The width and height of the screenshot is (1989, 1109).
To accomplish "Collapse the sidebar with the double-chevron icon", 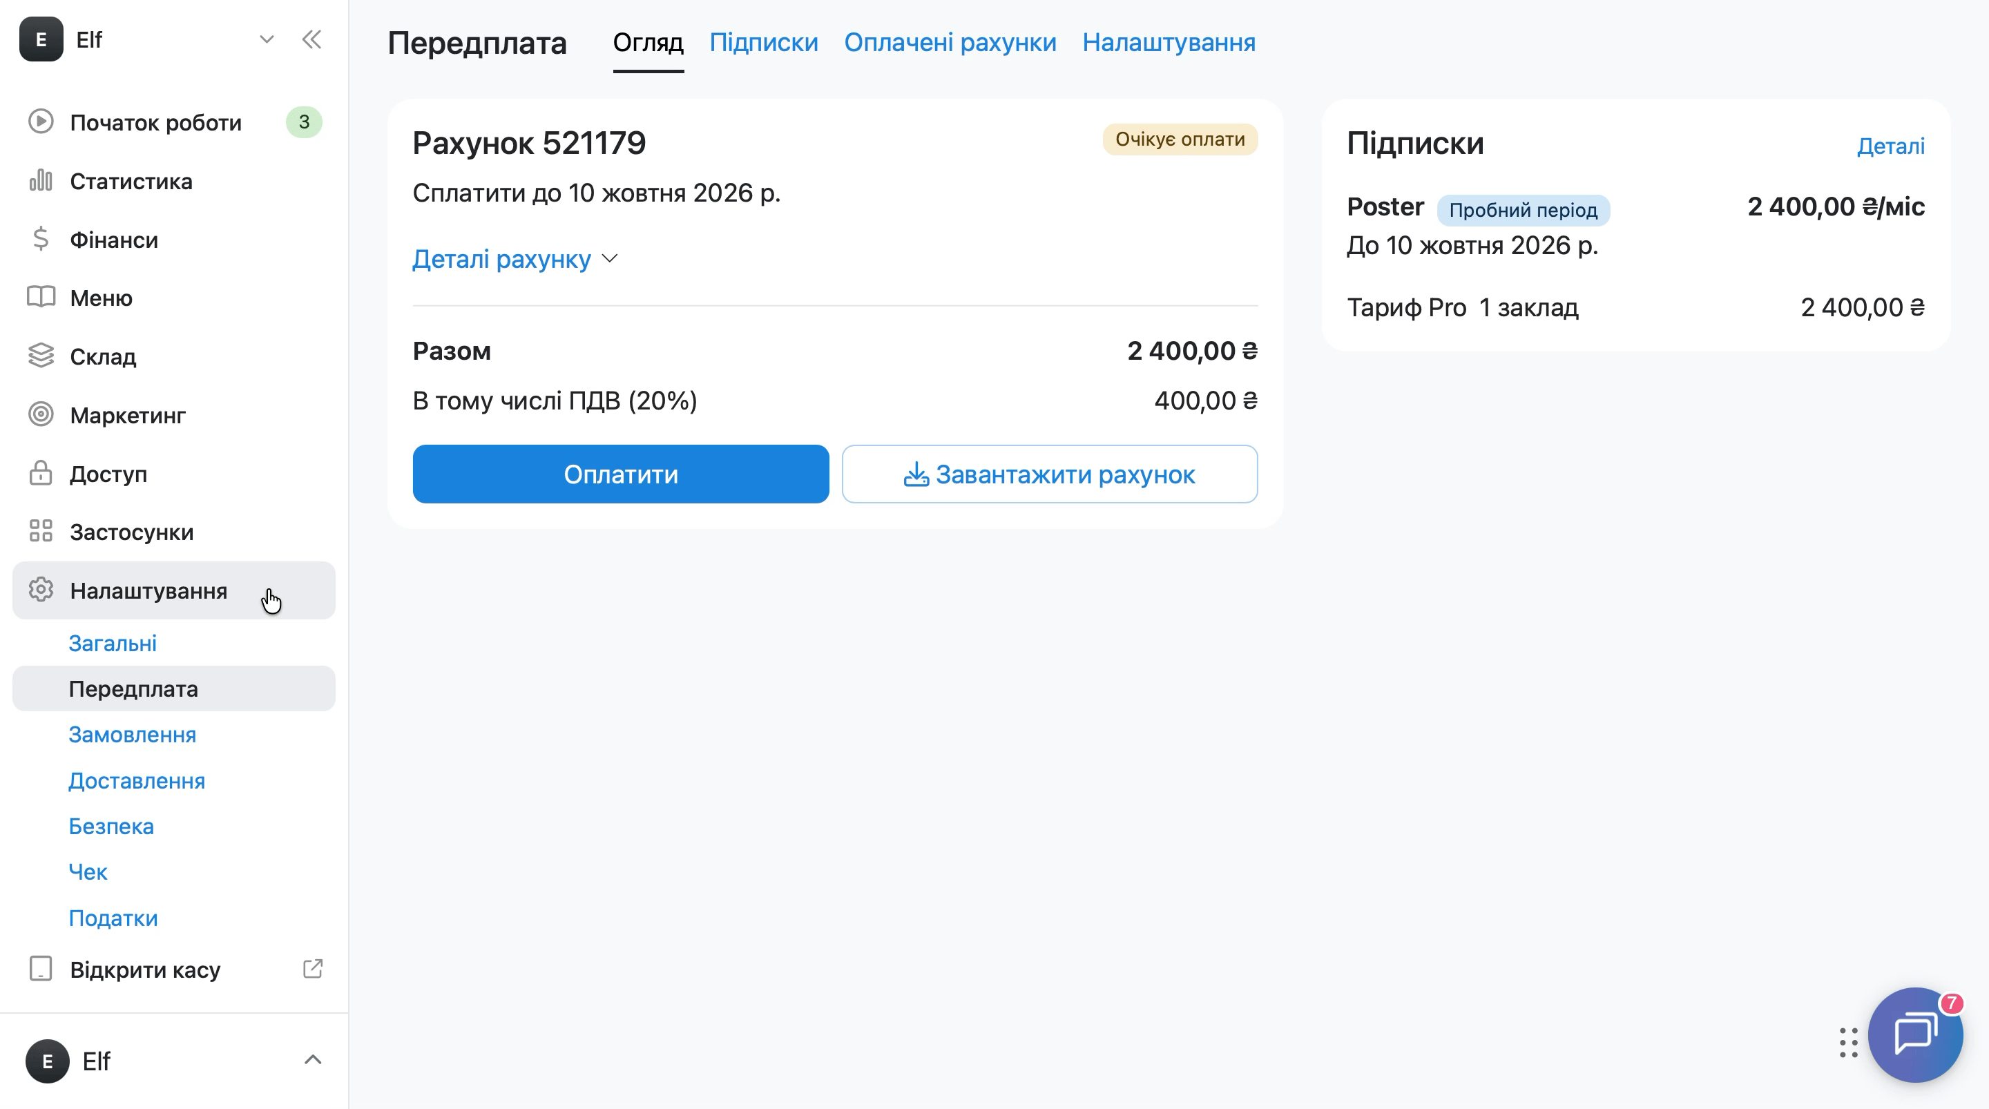I will coord(311,39).
